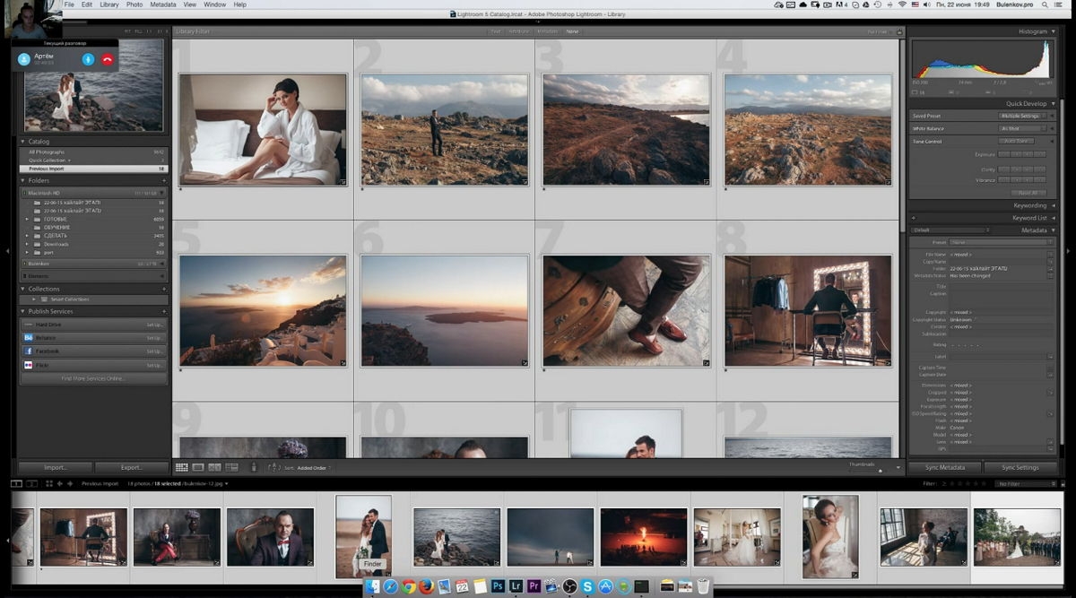Screen dimensions: 1076x598
Task: Click the Export button
Action: pyautogui.click(x=132, y=468)
